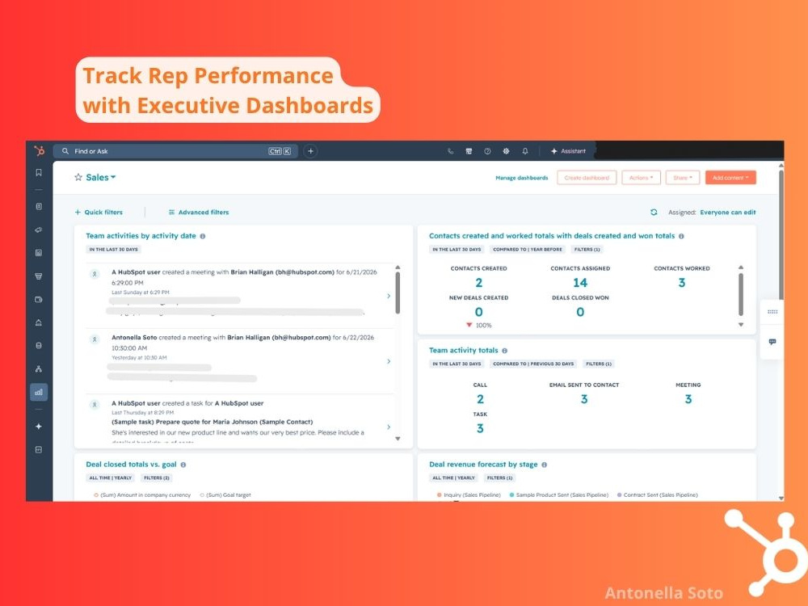Toggle the Sample Product Sent legend item
The height and width of the screenshot is (606, 808).
coord(558,495)
